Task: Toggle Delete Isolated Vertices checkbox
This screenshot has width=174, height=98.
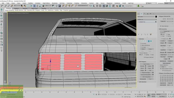Action: [161, 69]
